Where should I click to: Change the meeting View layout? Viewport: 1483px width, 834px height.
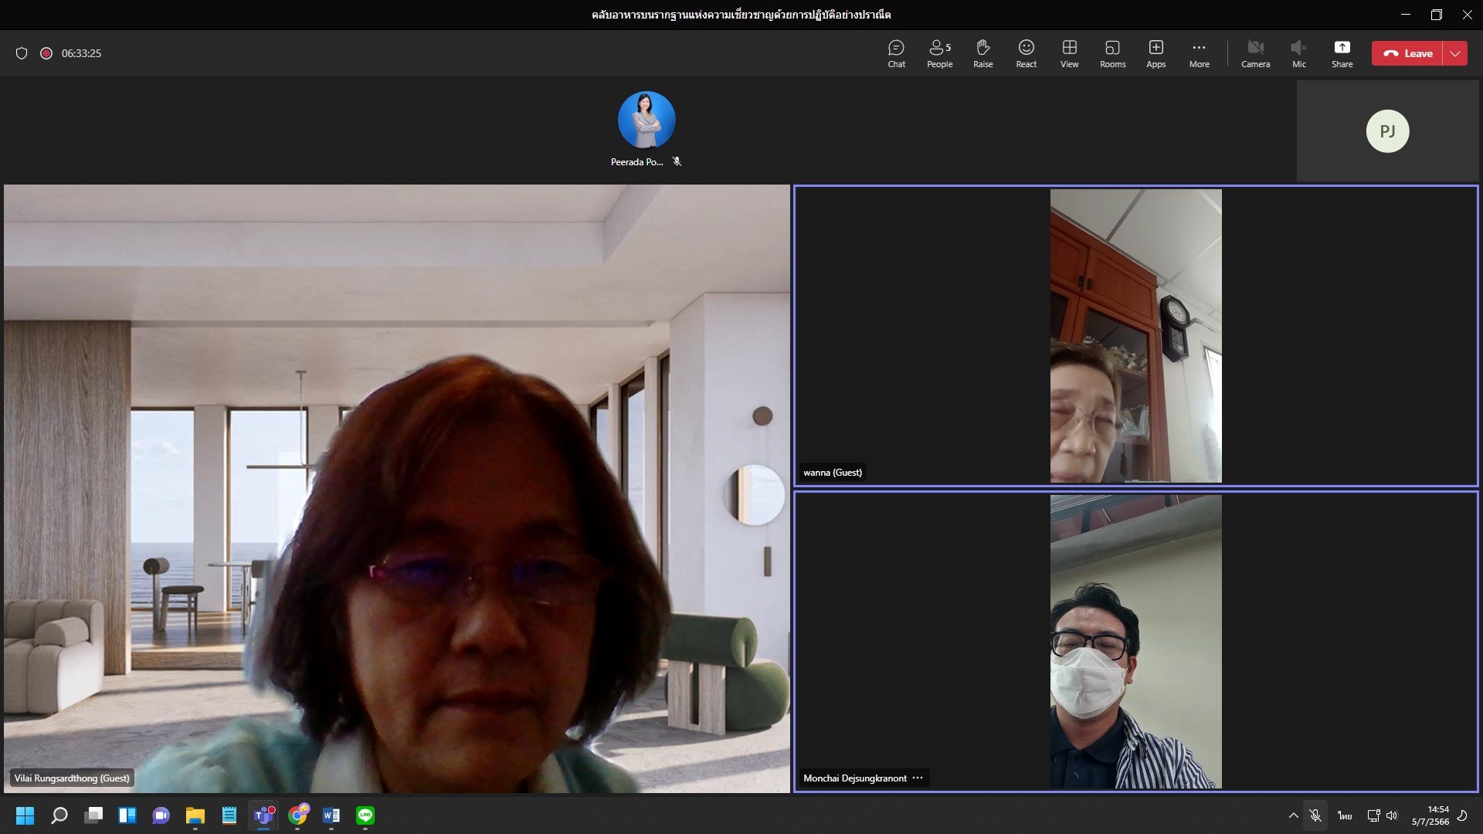(x=1069, y=53)
